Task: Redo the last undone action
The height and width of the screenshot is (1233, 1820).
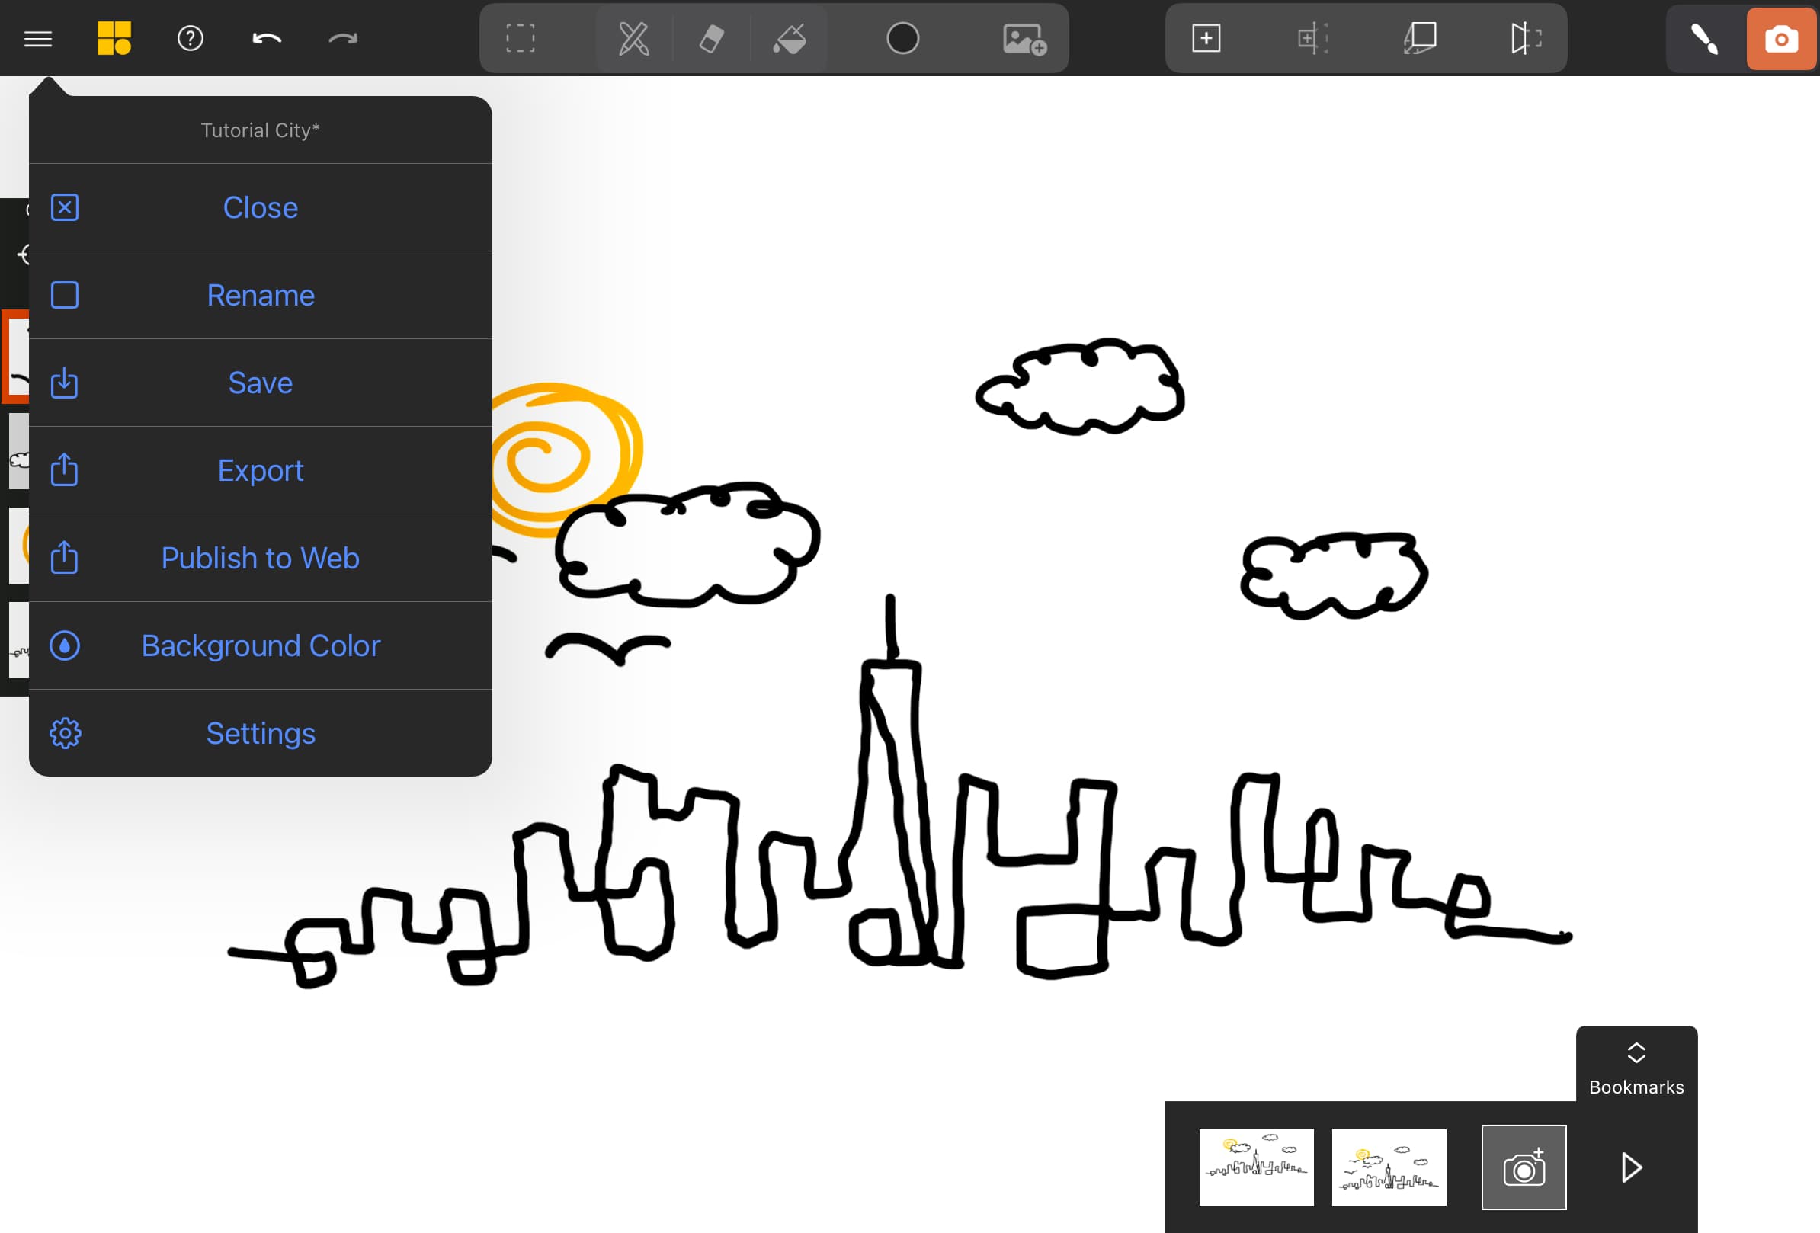Action: [x=343, y=38]
